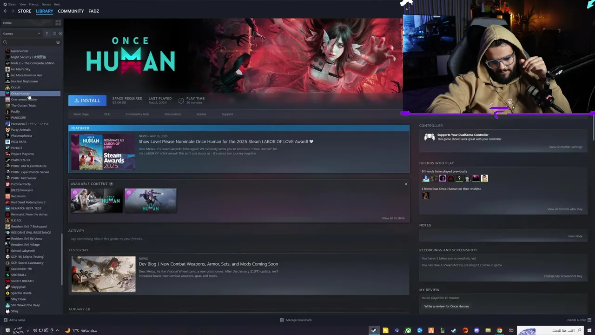Viewport: 595px width, 335px height.
Task: Open second purple Once Human DLC thumbnail
Action: 151,201
